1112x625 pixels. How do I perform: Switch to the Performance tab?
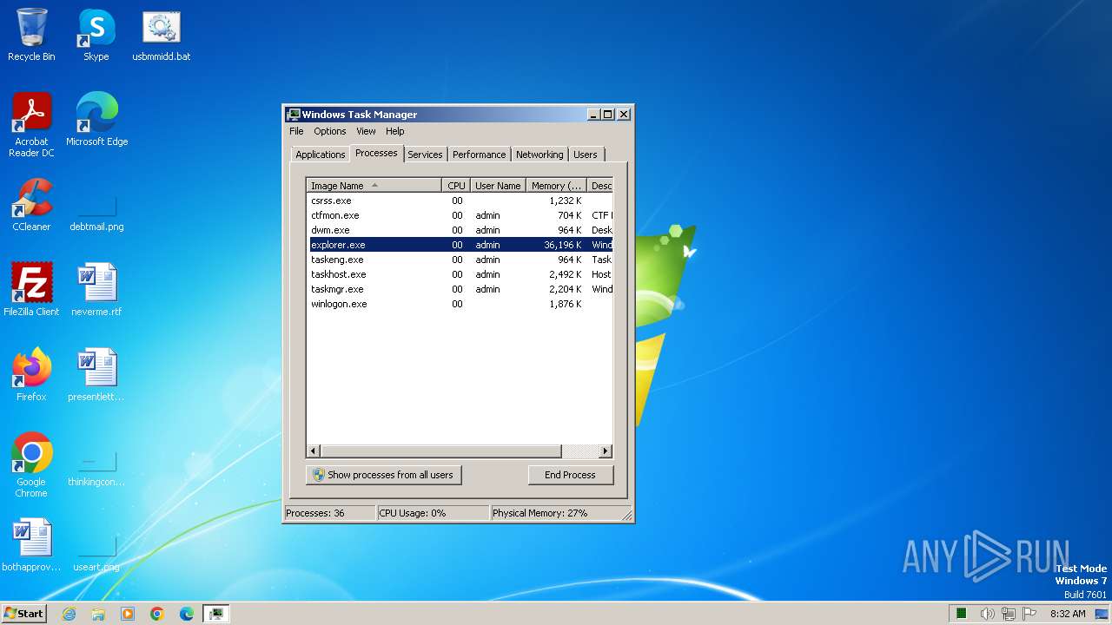tap(479, 155)
